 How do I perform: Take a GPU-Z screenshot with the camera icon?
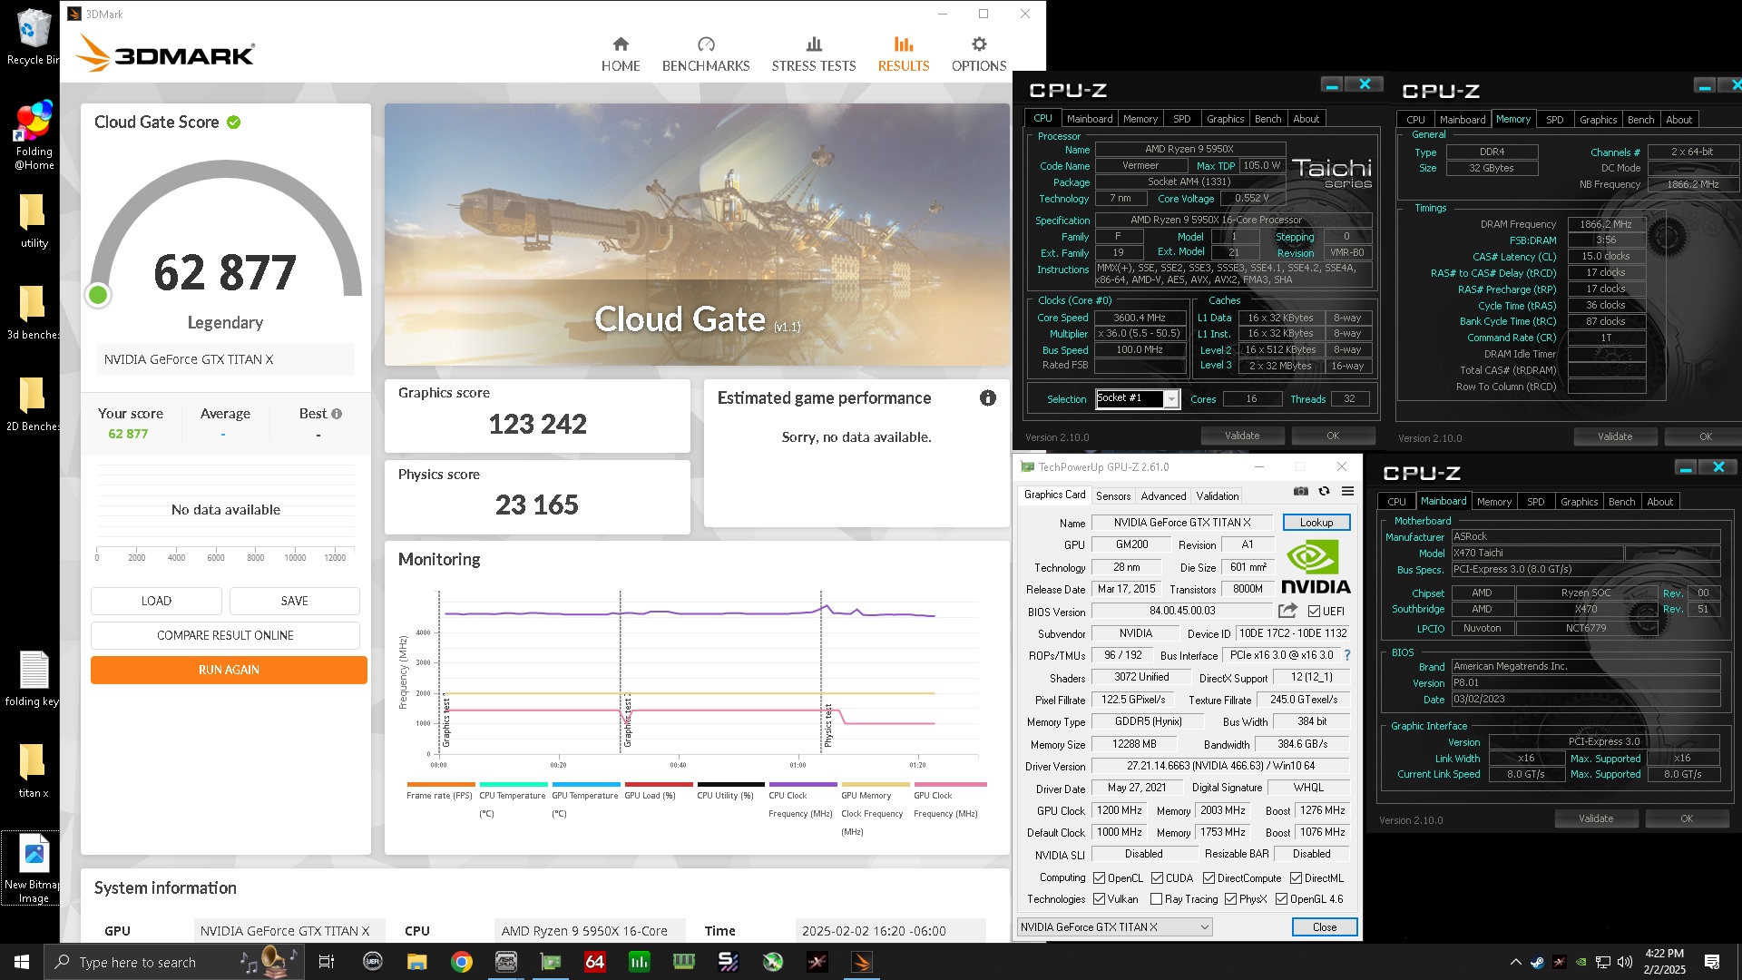[x=1301, y=491]
